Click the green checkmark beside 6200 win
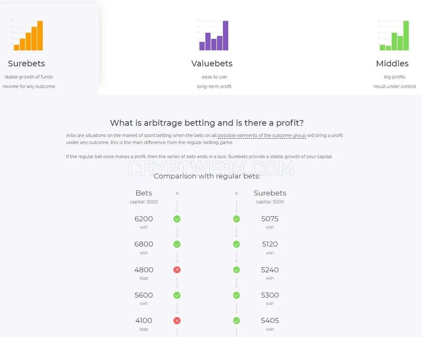 click(x=177, y=219)
